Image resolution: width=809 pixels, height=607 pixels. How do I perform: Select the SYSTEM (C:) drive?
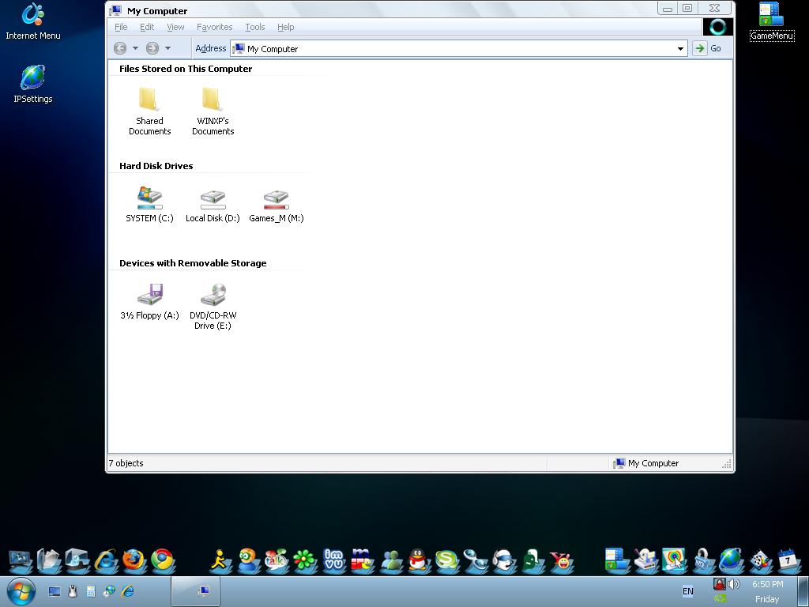[x=149, y=205]
